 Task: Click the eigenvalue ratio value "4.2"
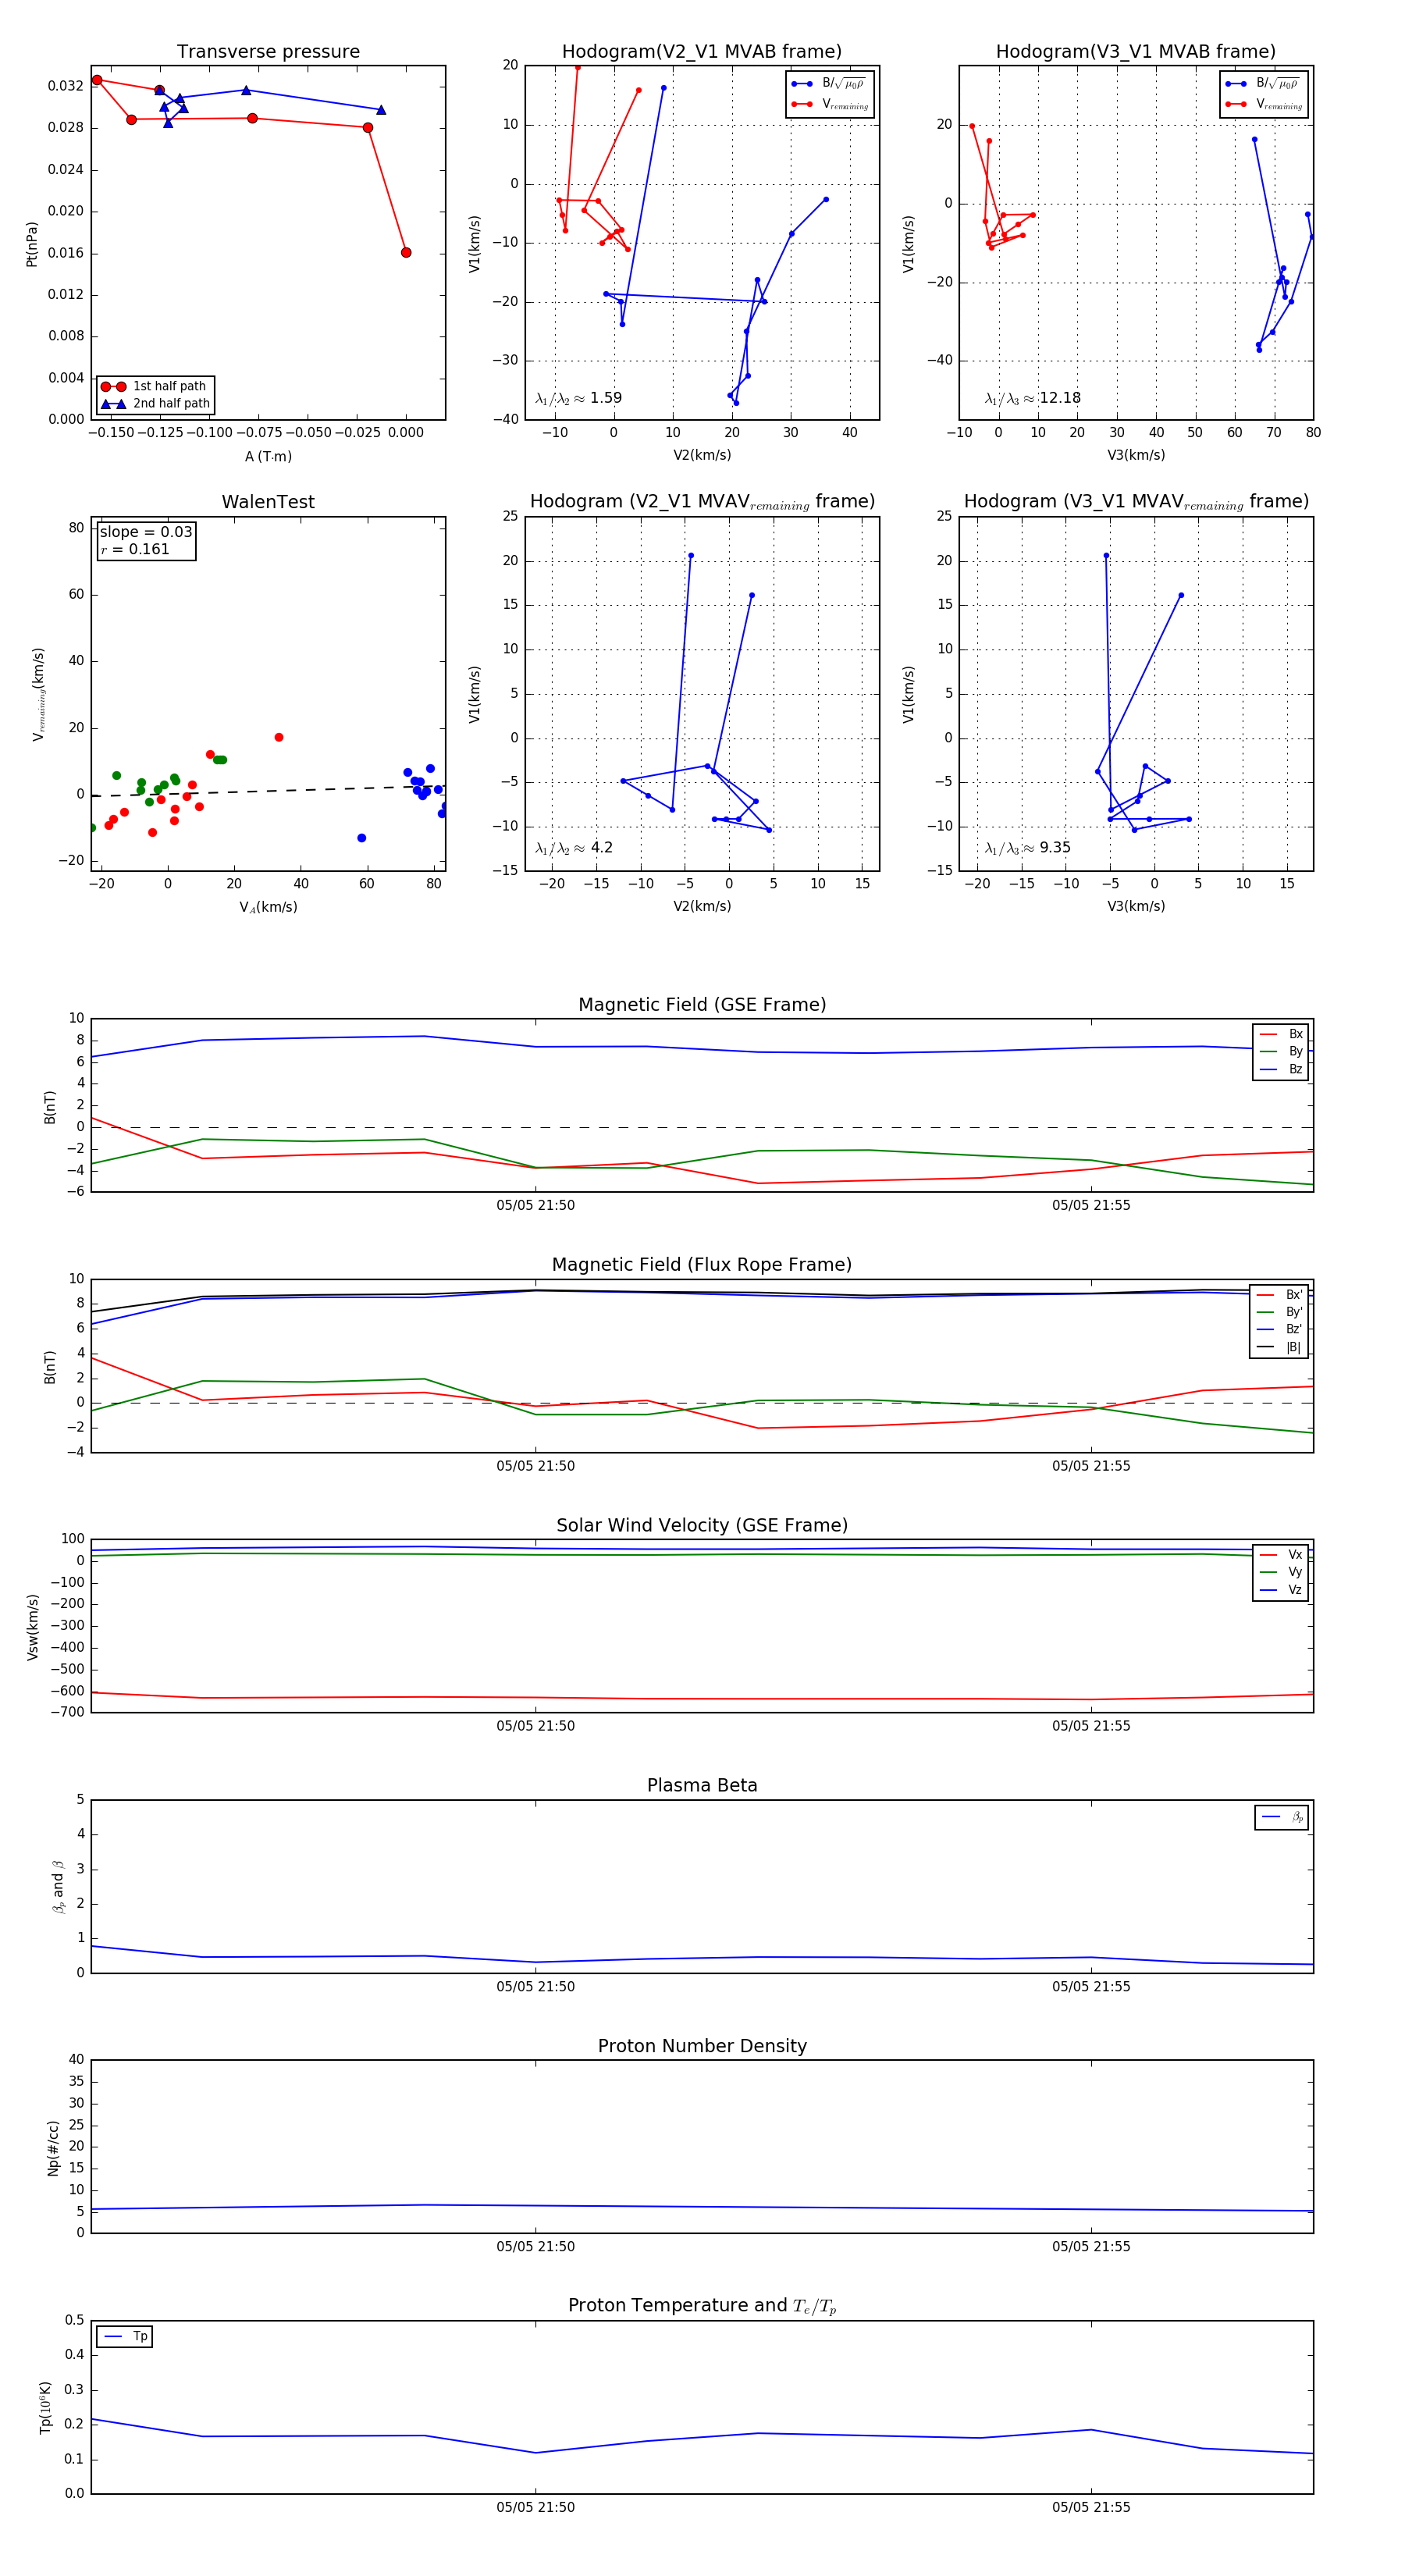click(602, 848)
